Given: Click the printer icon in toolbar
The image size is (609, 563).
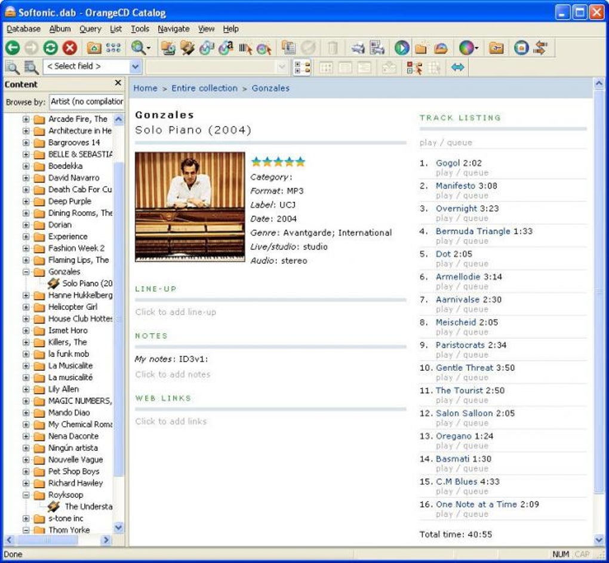Looking at the screenshot, I should pyautogui.click(x=357, y=48).
